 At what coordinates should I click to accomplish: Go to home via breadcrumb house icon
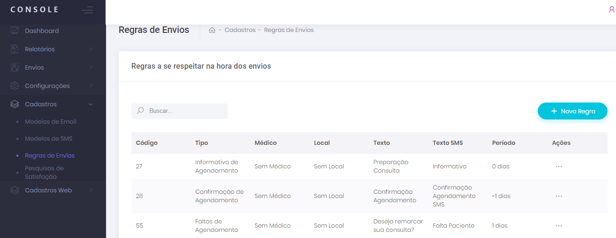tap(212, 30)
